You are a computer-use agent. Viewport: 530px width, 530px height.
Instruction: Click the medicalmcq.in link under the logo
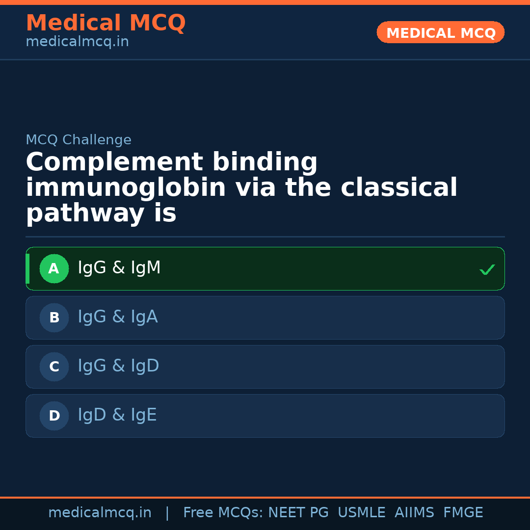[77, 41]
